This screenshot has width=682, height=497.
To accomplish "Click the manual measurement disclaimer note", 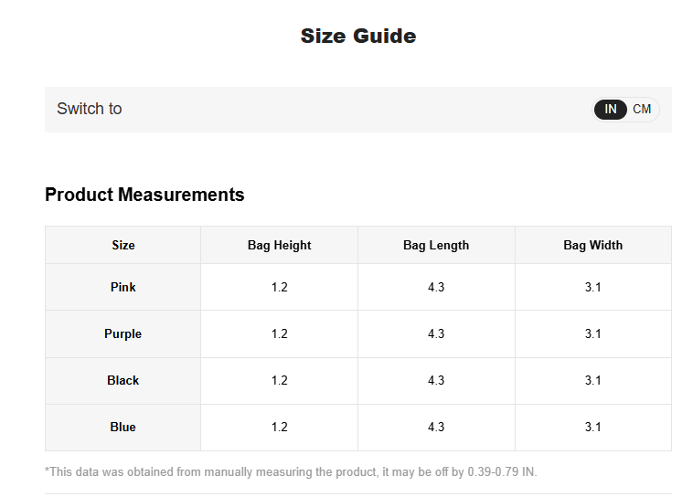I will (291, 472).
